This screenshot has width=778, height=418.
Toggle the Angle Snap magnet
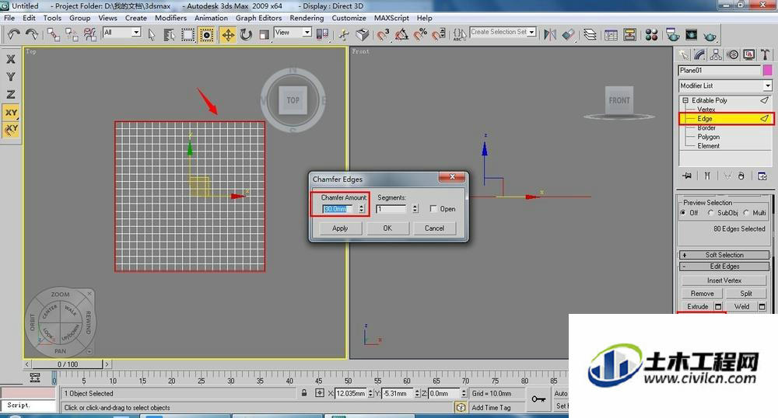401,35
